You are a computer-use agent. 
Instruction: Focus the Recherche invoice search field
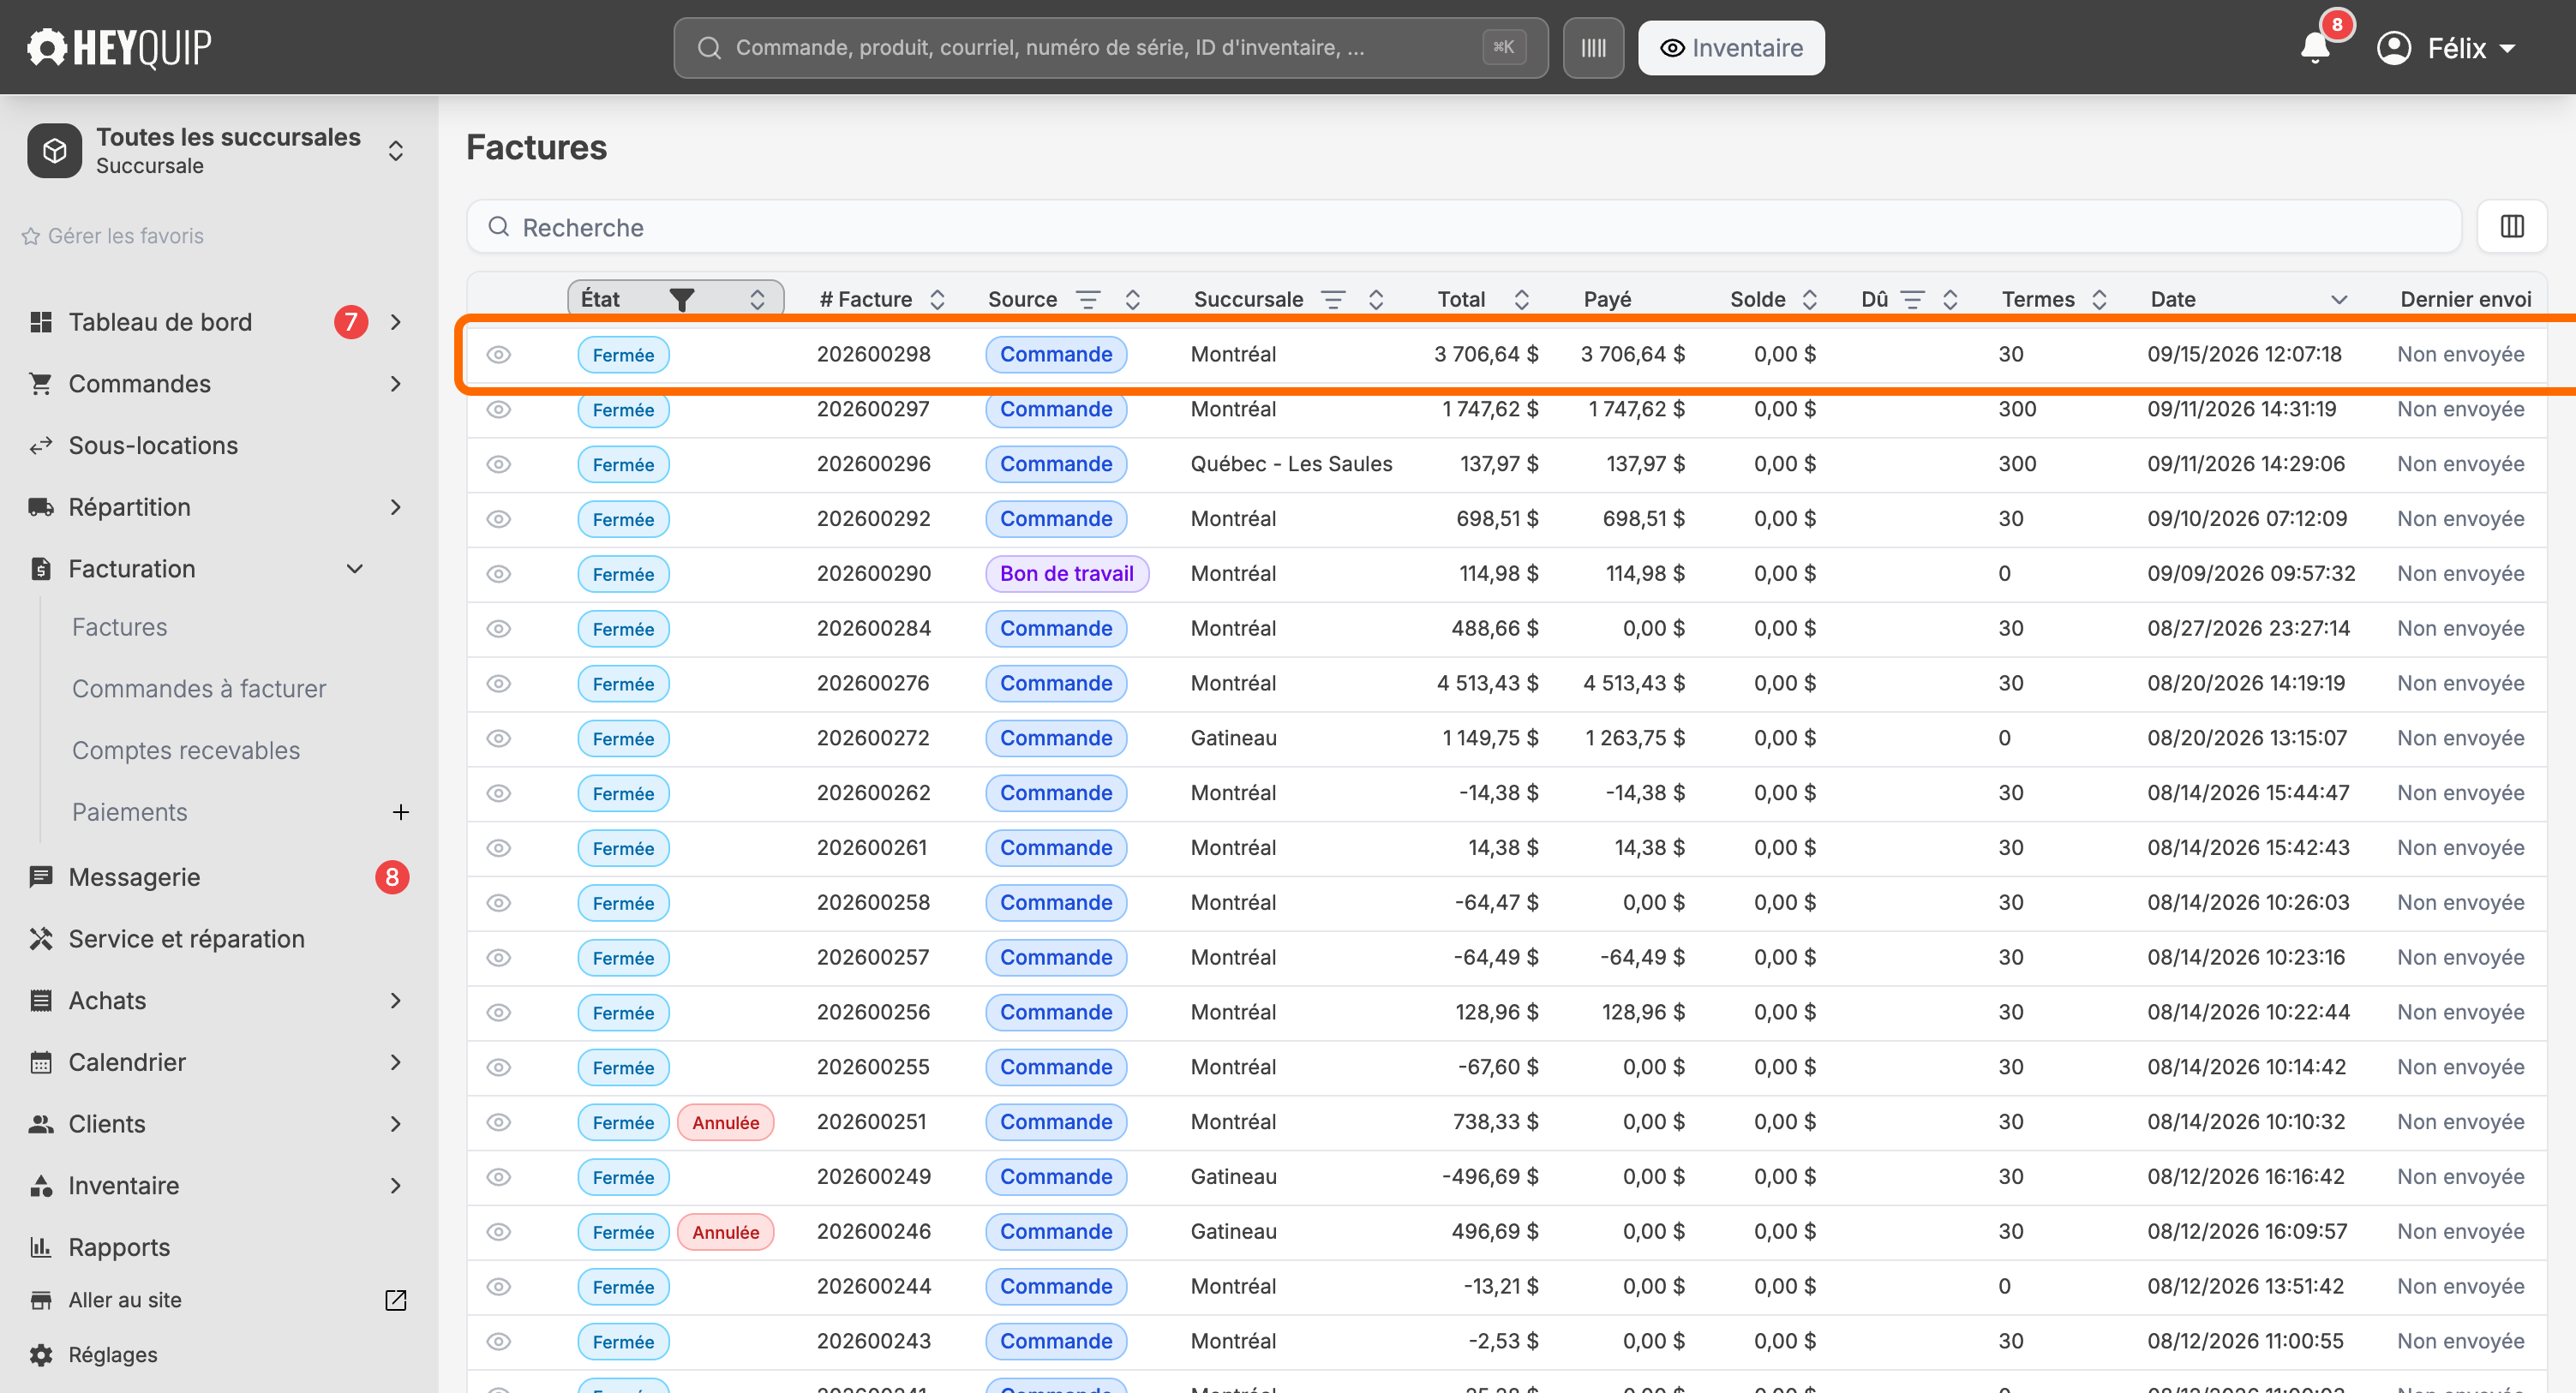1463,227
